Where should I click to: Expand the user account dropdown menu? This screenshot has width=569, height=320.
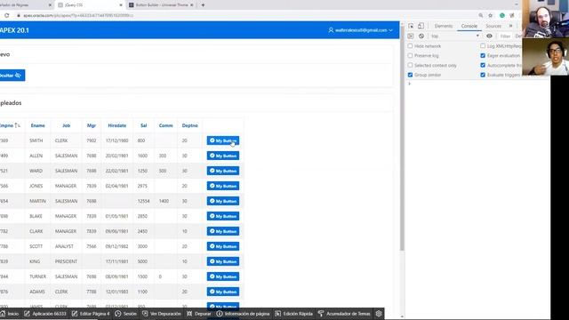[x=360, y=30]
